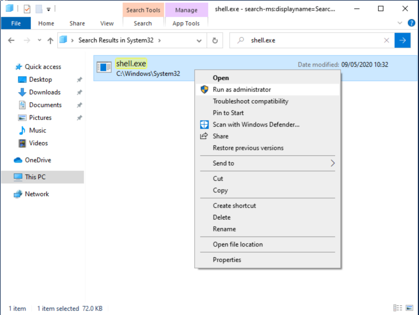Screen dimensions: 419x315
Task: Click the Manage contextual tab header
Action: click(186, 10)
